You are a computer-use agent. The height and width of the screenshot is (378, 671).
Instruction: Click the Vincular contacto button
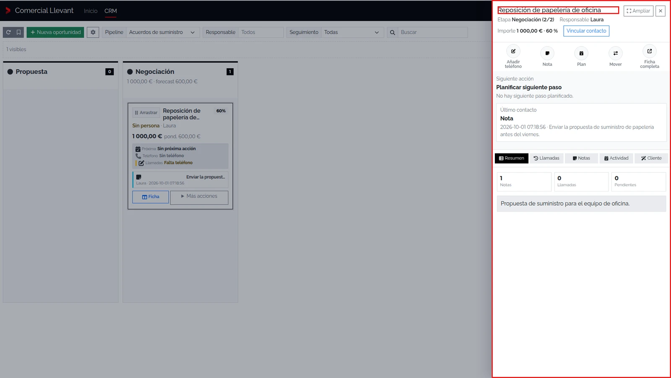click(x=586, y=31)
